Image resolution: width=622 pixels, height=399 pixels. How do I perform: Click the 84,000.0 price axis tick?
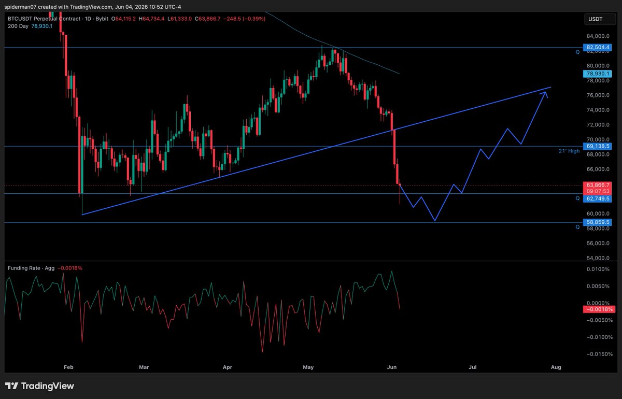[598, 36]
